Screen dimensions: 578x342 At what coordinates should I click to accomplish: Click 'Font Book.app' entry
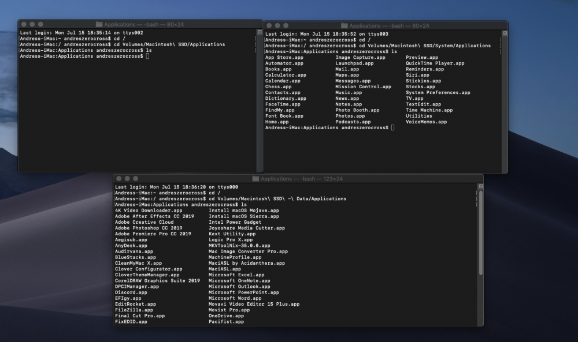point(284,116)
